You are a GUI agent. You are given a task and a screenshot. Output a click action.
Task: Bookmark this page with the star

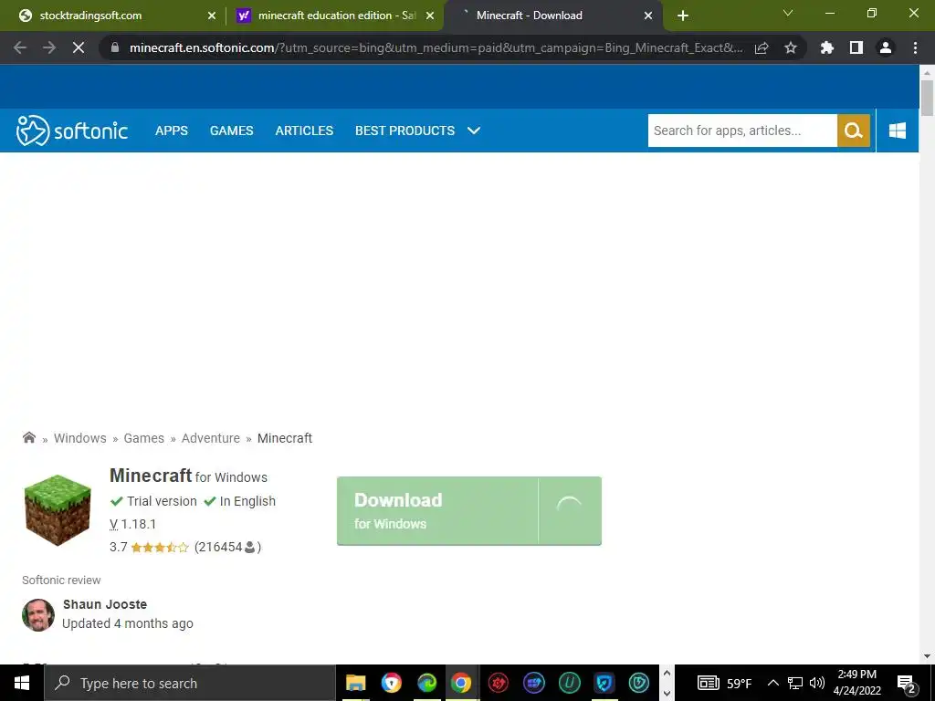pyautogui.click(x=791, y=47)
